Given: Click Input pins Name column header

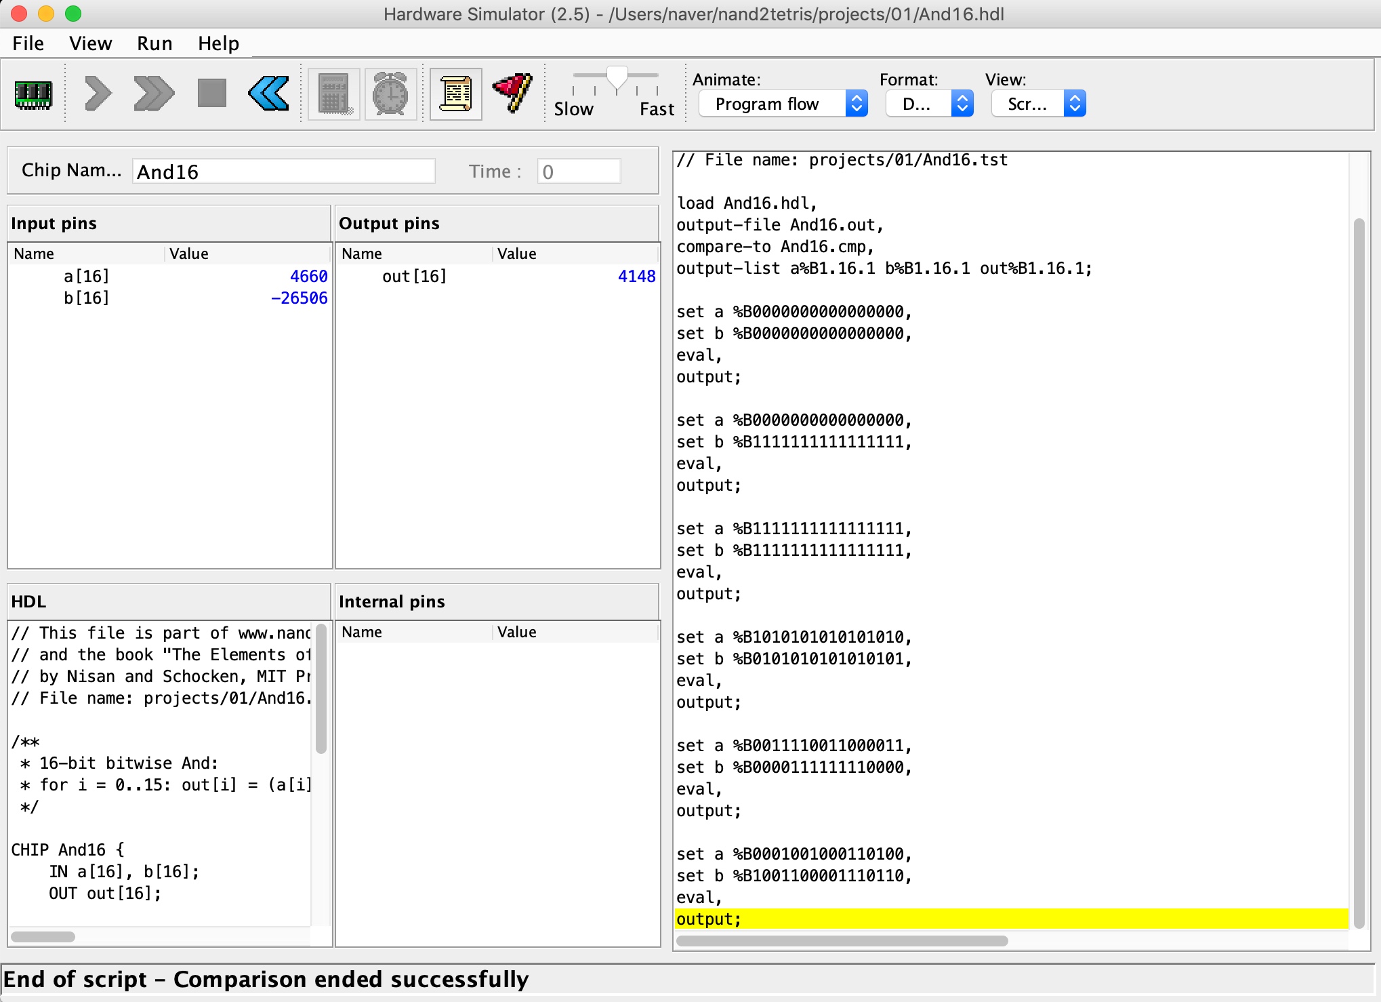Looking at the screenshot, I should pos(86,254).
